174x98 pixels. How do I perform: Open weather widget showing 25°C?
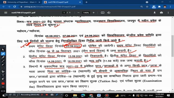click(x=120, y=96)
